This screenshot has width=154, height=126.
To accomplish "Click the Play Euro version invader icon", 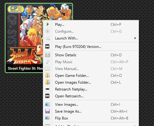I will click(x=47, y=46).
